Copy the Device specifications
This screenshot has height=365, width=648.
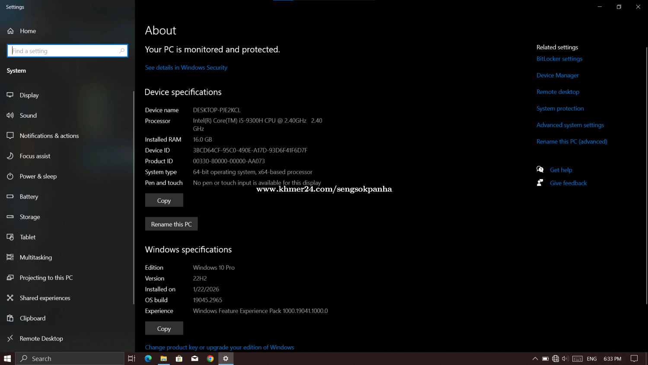point(164,200)
